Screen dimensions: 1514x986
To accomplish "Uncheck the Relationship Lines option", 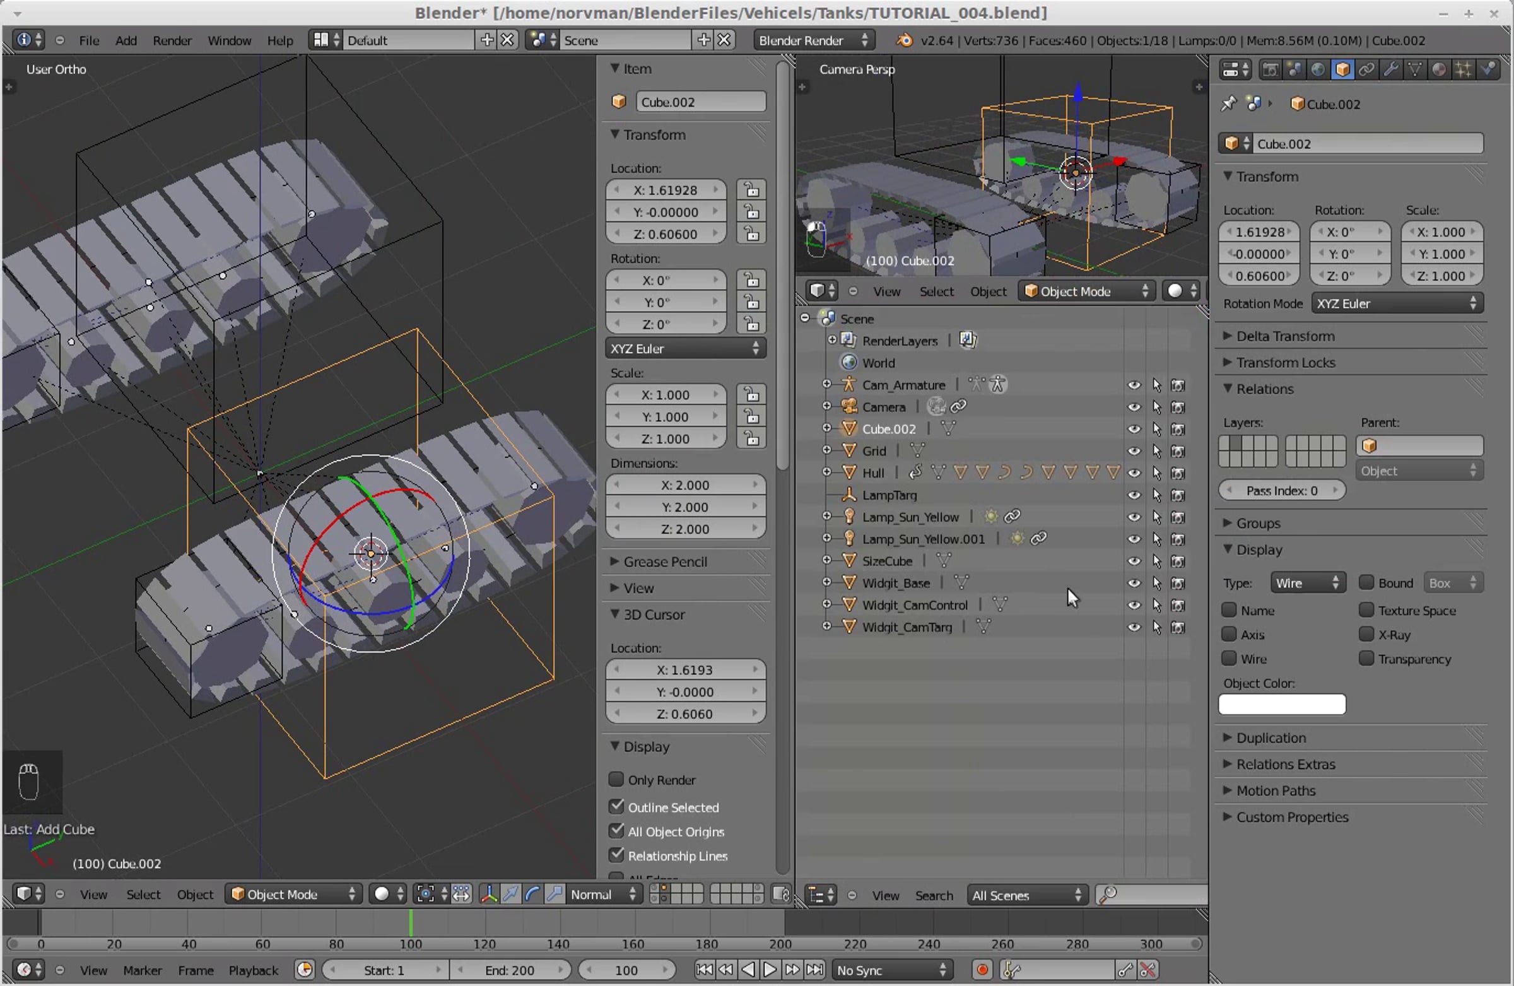I will tap(616, 855).
